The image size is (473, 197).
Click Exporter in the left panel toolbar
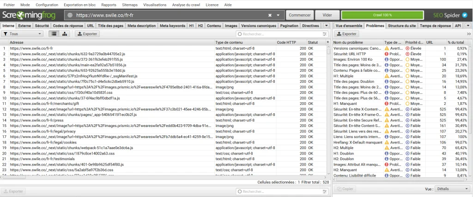[87, 34]
